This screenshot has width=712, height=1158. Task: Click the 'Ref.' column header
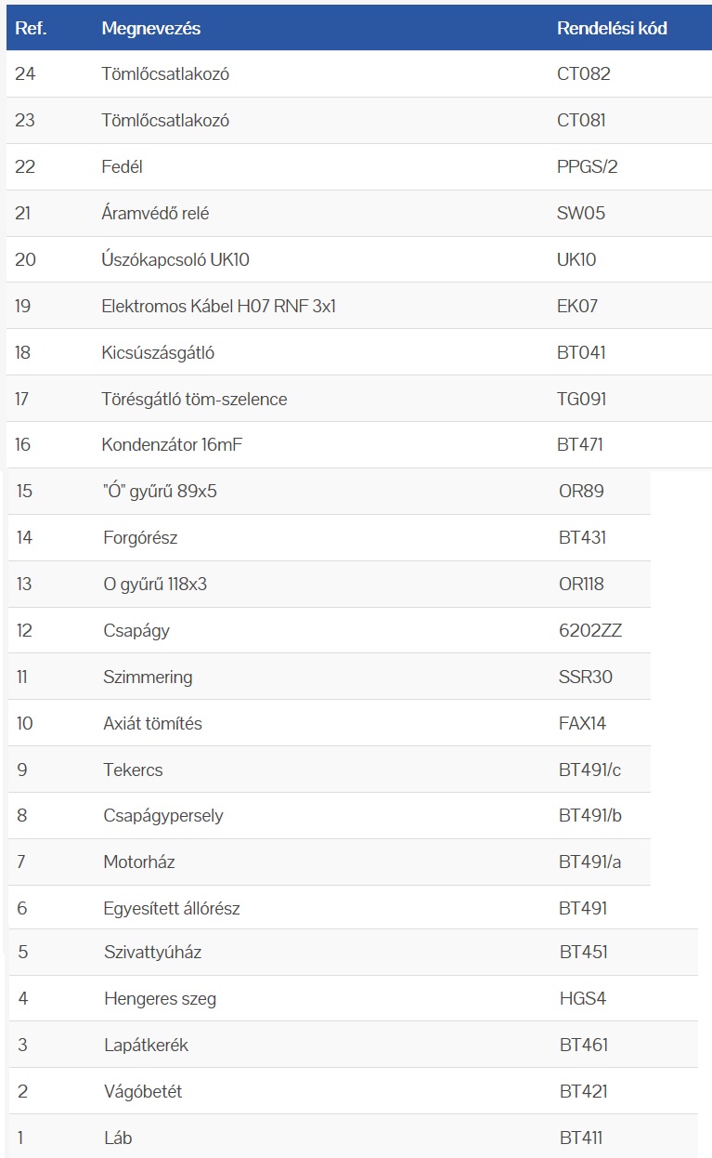(31, 28)
